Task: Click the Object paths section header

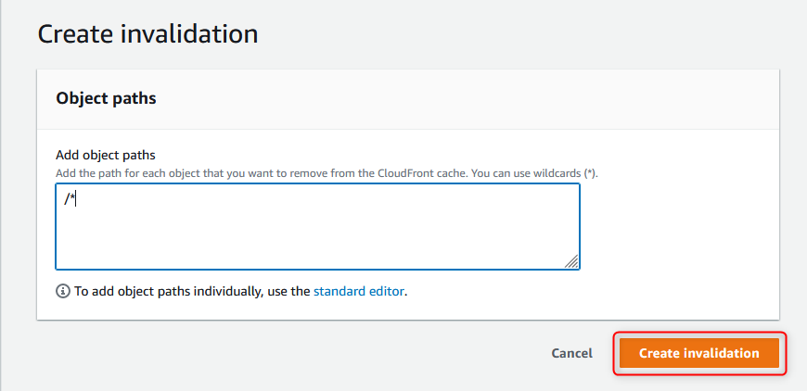Action: (106, 98)
